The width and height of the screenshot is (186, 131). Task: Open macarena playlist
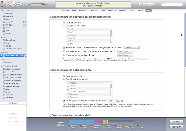click(9, 95)
